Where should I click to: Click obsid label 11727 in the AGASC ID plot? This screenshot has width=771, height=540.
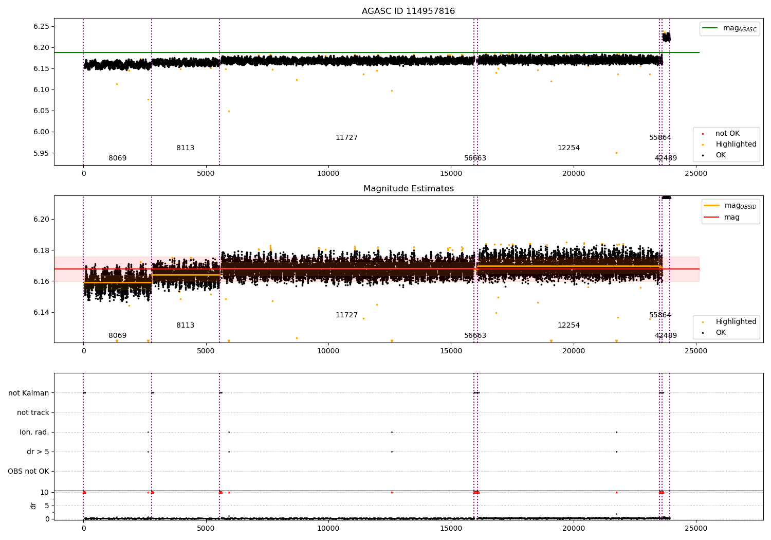point(346,138)
